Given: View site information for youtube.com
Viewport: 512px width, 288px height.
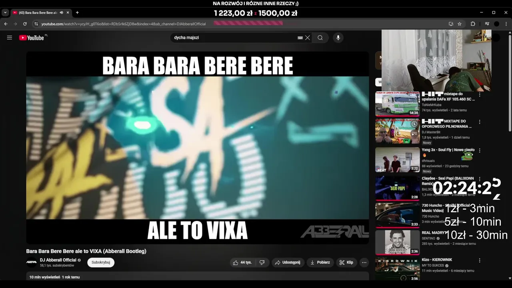Looking at the screenshot, I should pyautogui.click(x=36, y=24).
